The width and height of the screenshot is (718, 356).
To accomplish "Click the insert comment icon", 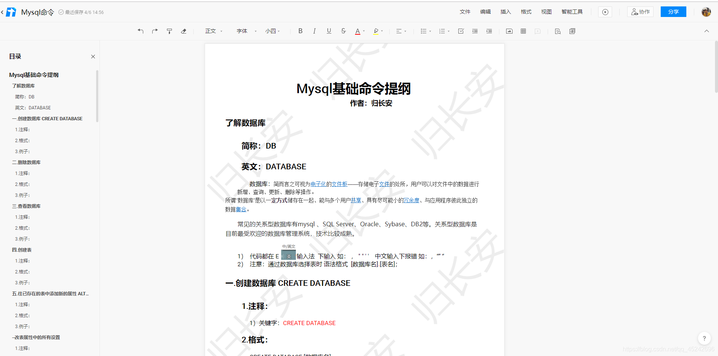I will (538, 31).
